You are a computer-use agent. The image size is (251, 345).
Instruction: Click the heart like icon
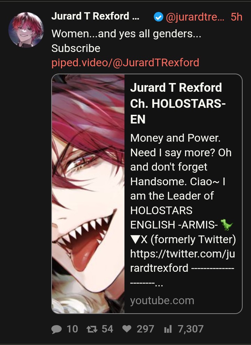coord(127,329)
